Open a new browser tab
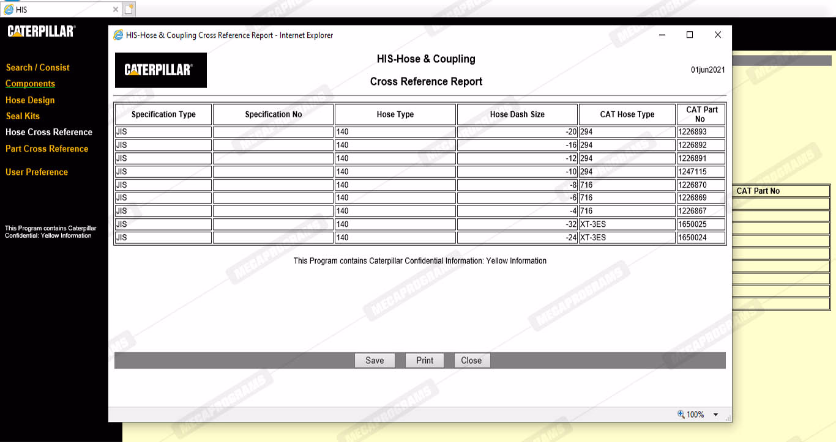Viewport: 836px width, 442px height. click(x=129, y=9)
